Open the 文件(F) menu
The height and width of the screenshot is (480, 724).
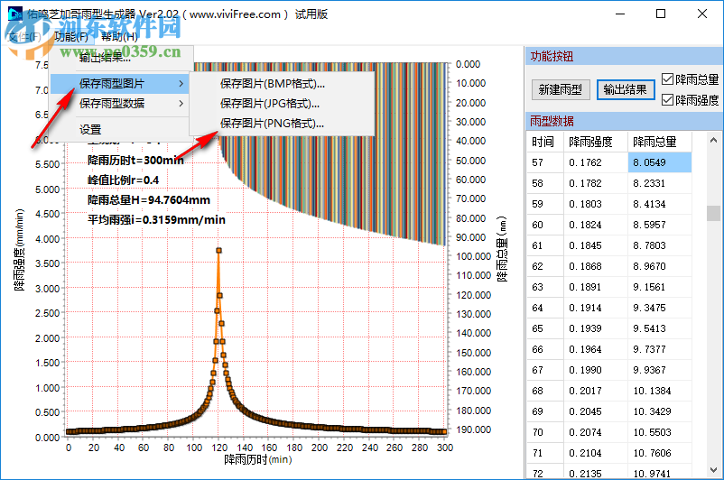point(24,36)
